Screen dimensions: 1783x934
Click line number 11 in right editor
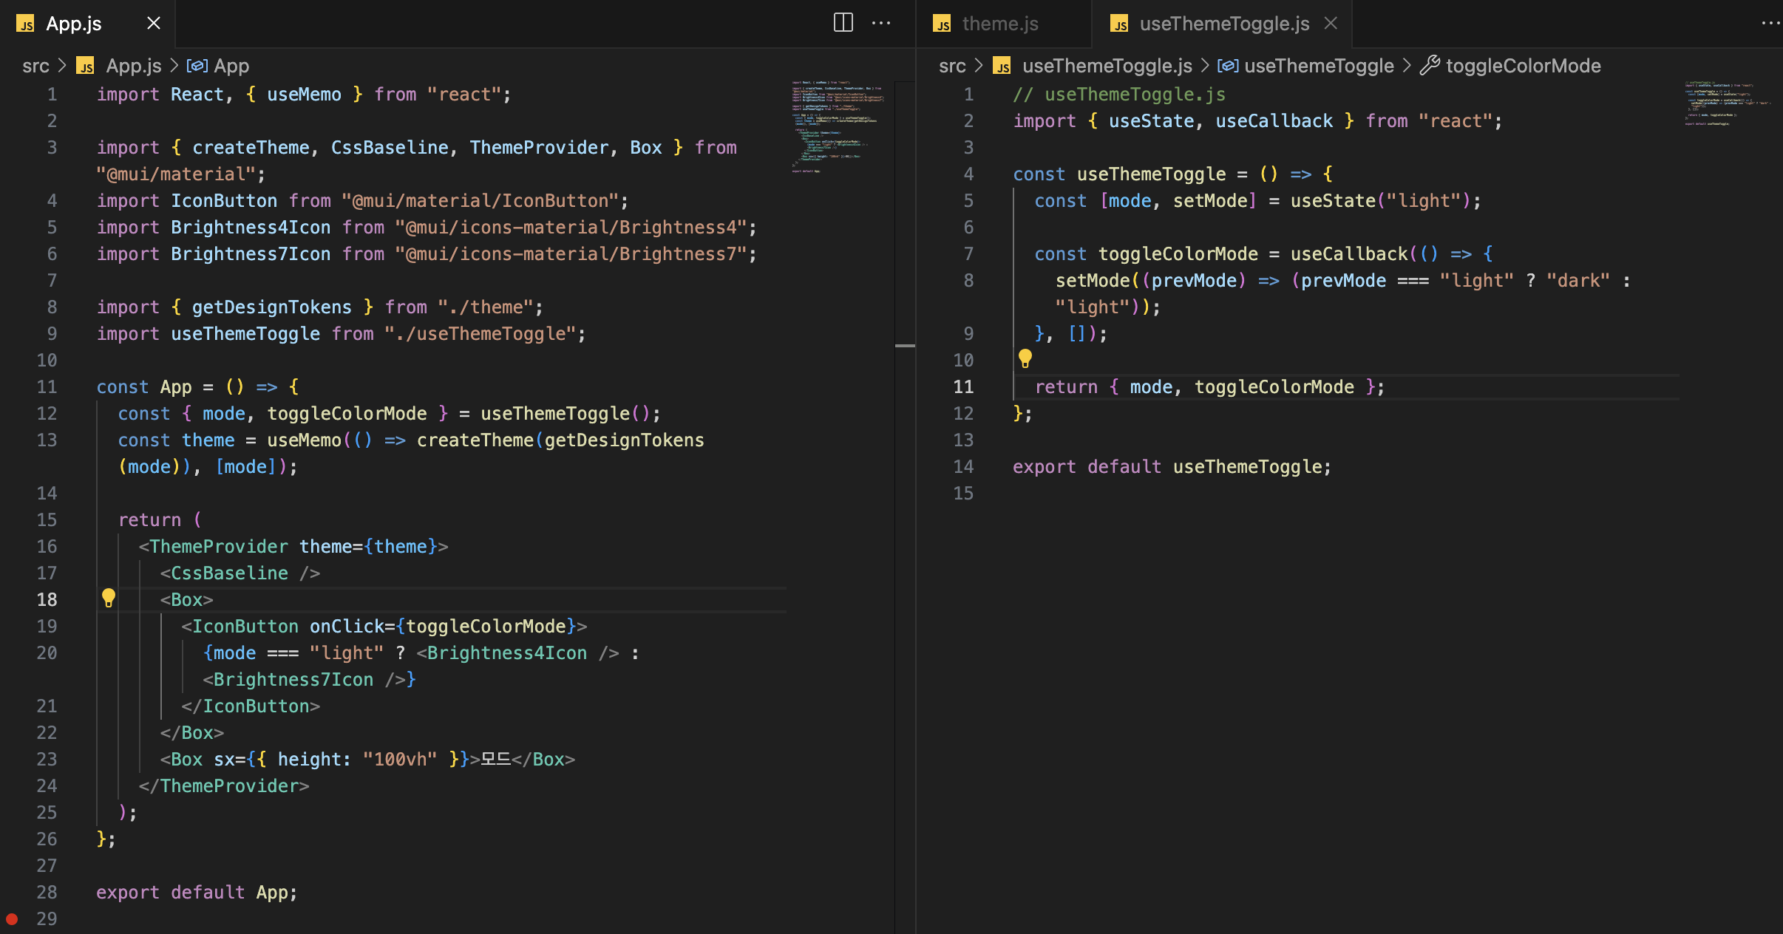tap(963, 386)
